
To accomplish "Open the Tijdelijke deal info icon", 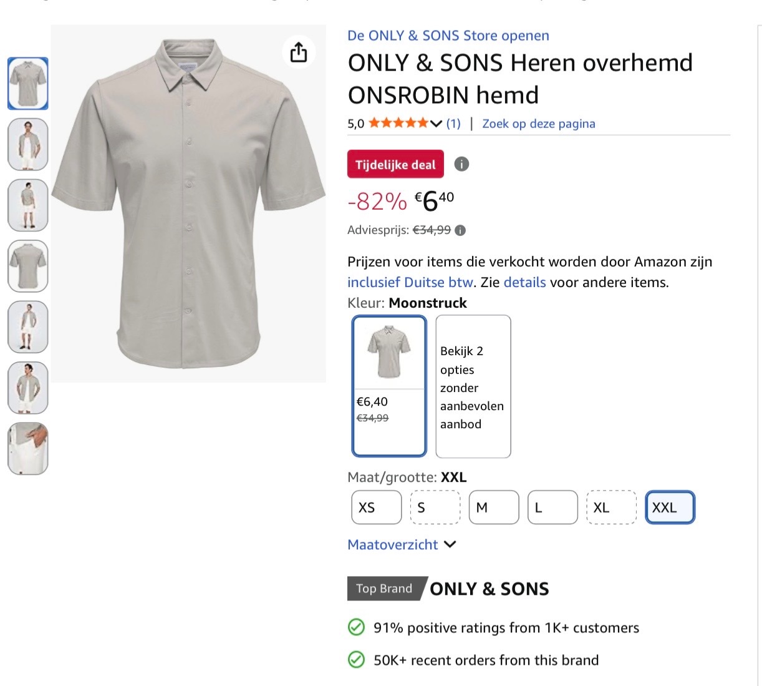I will [x=461, y=164].
